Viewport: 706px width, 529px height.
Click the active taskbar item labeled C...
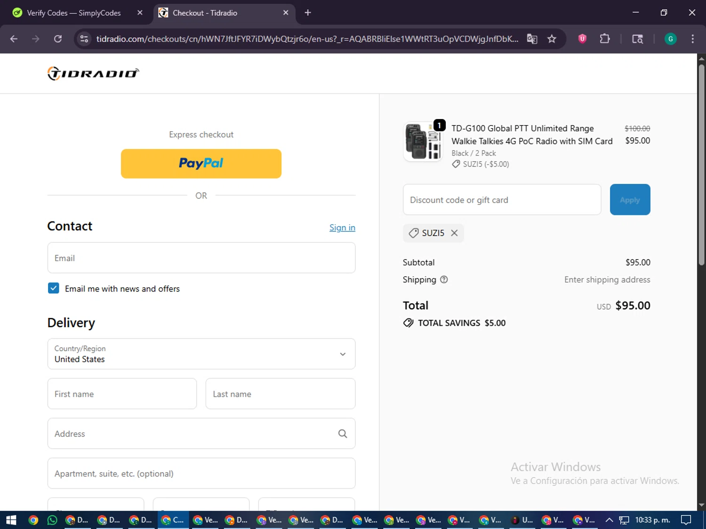tap(173, 520)
